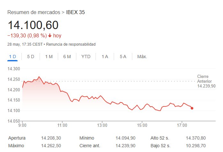Click the Apertura value 14.208,30

point(51,138)
